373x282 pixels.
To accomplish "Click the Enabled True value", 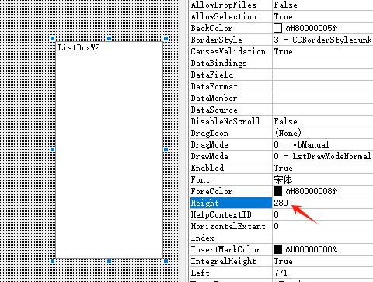I will point(283,168).
